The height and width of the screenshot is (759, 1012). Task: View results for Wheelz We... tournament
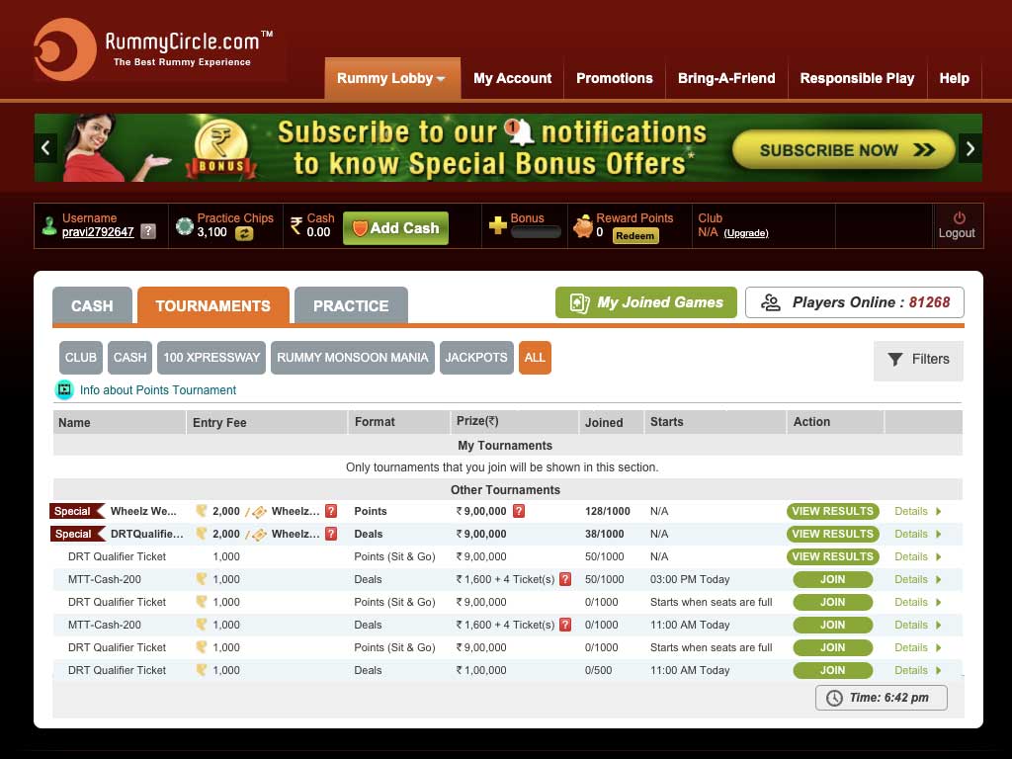click(832, 511)
